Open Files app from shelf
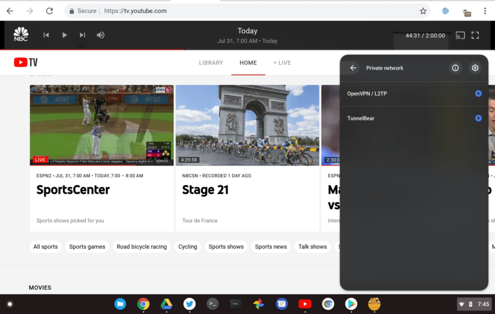The width and height of the screenshot is (495, 314). point(120,304)
